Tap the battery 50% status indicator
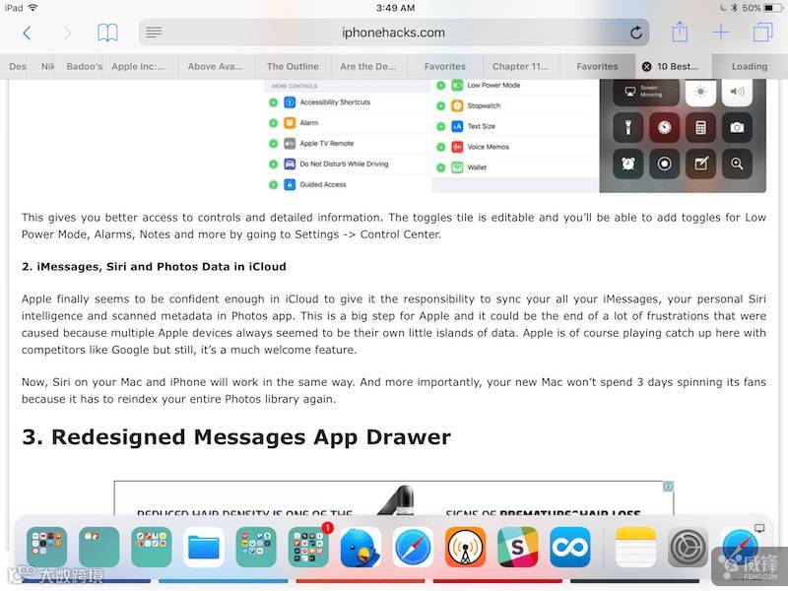 click(760, 8)
